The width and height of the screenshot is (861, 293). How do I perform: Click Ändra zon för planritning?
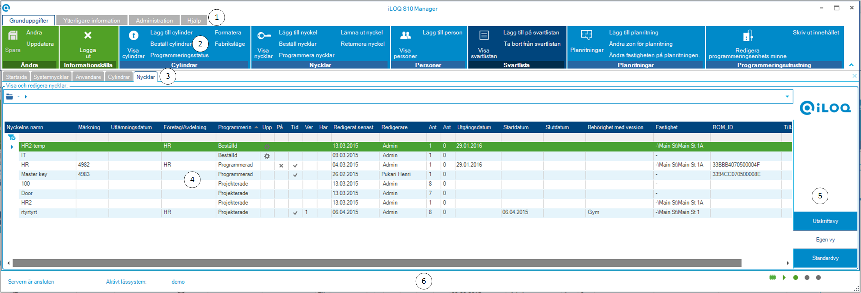641,44
